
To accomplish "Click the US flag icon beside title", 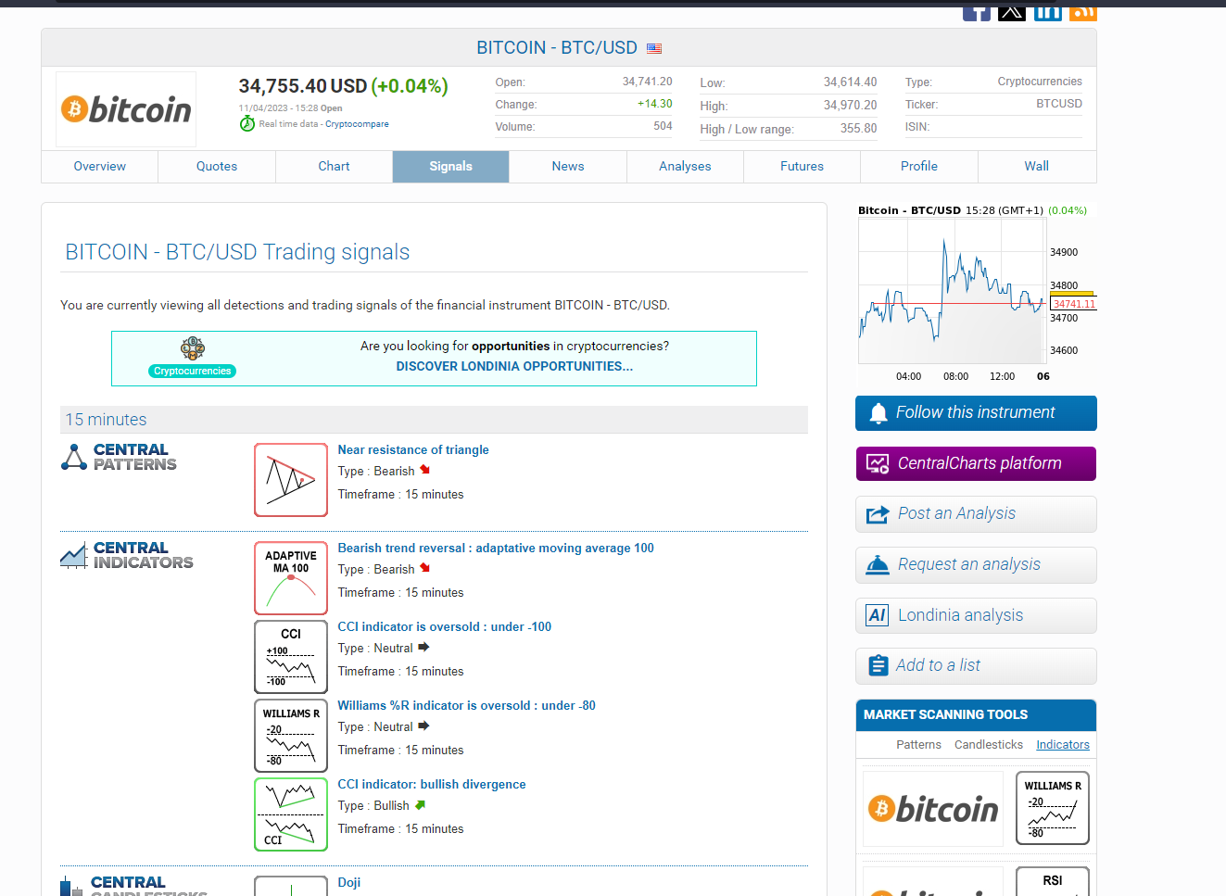I will click(654, 48).
